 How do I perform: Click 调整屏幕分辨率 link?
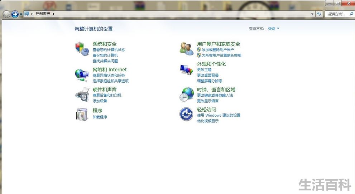pos(210,81)
